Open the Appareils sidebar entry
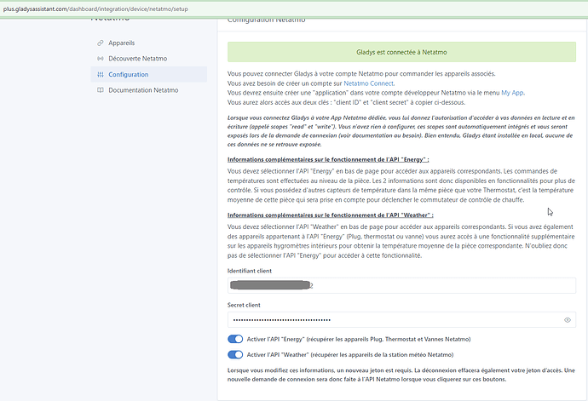Screen dimensions: 588x401 [x=122, y=43]
